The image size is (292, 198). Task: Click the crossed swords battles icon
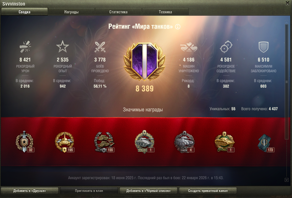coord(100,47)
